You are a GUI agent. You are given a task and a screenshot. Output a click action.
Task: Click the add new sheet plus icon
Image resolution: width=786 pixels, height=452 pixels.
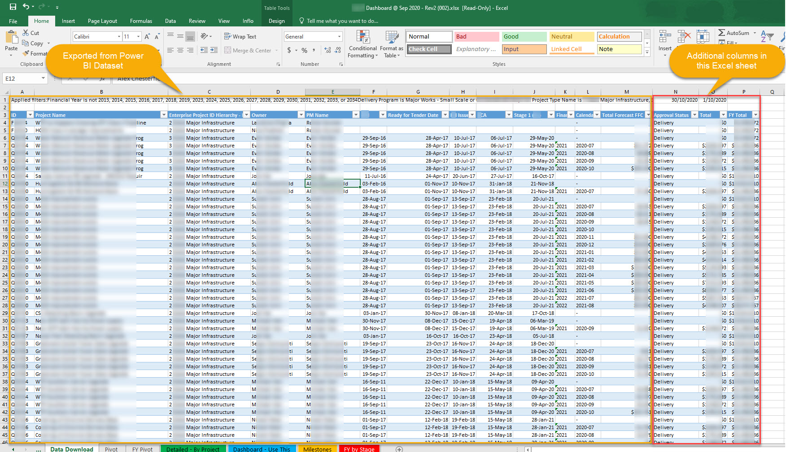point(399,449)
